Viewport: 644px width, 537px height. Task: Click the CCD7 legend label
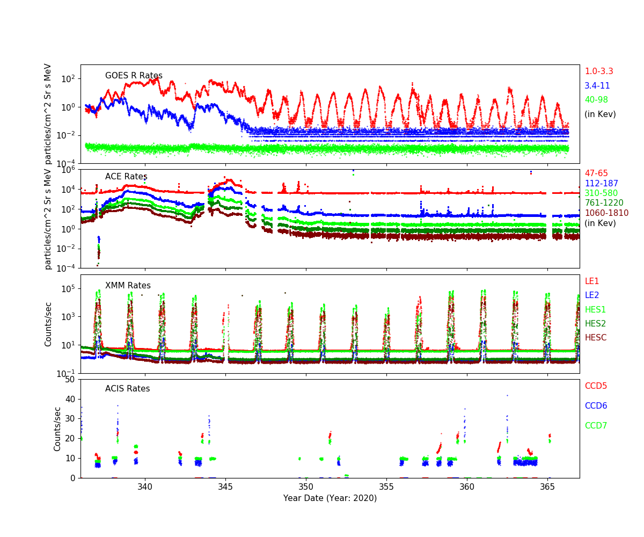point(596,426)
